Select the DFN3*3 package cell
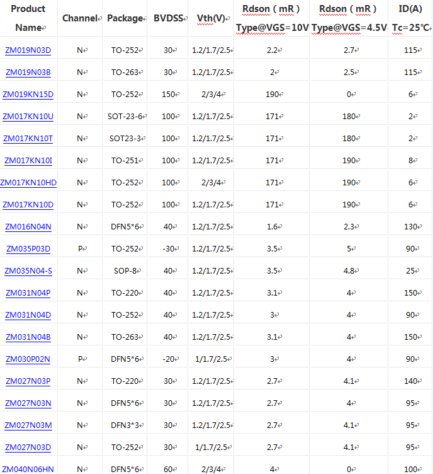This screenshot has height=474, width=433. [125, 425]
